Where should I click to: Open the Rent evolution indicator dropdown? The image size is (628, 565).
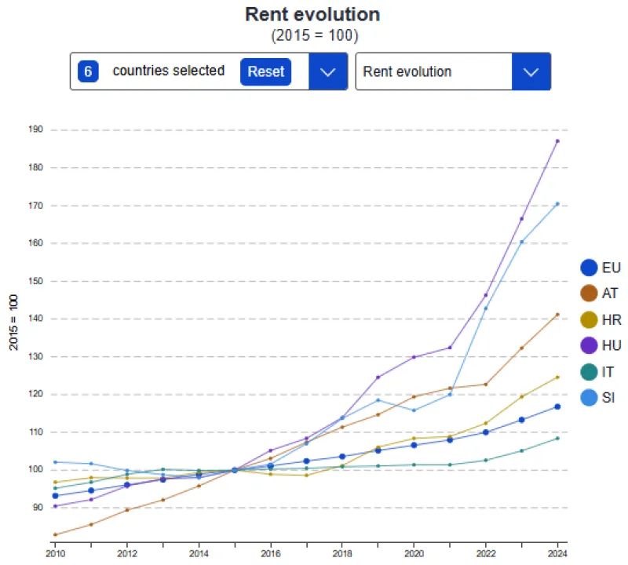[532, 71]
